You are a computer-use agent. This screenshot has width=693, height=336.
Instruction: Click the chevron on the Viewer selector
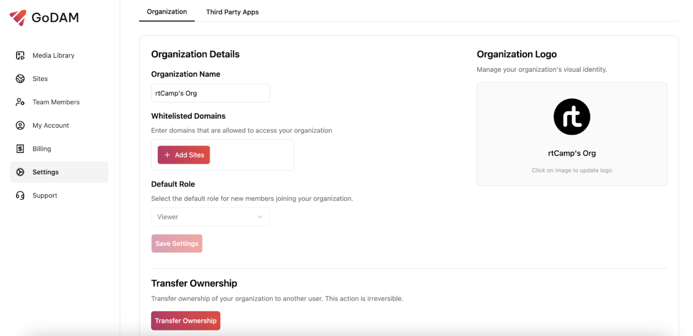coord(260,217)
